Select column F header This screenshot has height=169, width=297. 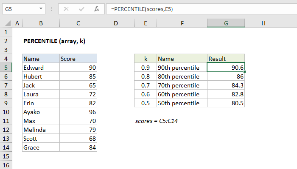(x=182, y=23)
